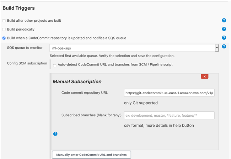Viewport: 231px width, 159px height.
Task: Open help icon inside Manual Subscription panel
Action: pos(55,134)
